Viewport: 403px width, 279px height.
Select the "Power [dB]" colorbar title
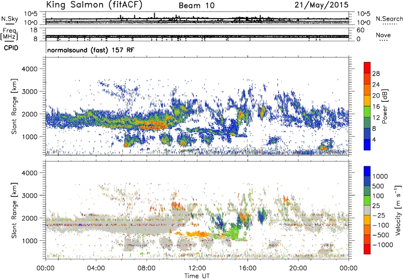point(384,106)
